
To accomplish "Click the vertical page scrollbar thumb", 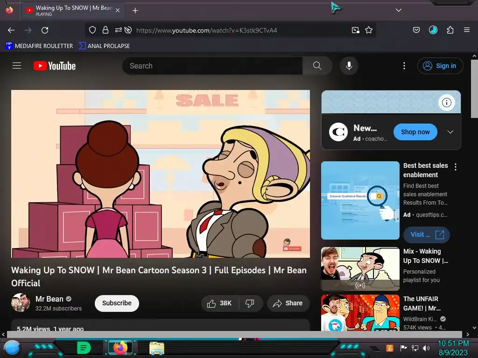I will coord(474,89).
